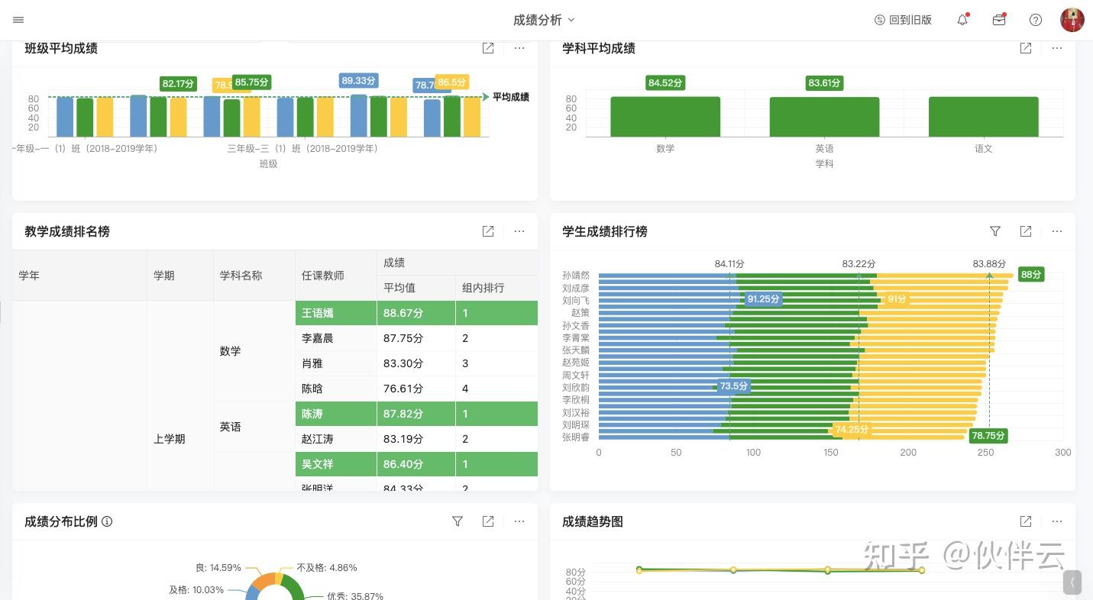This screenshot has height=600, width=1093.
Task: Click the 87.75分 average cell
Action: (416, 338)
